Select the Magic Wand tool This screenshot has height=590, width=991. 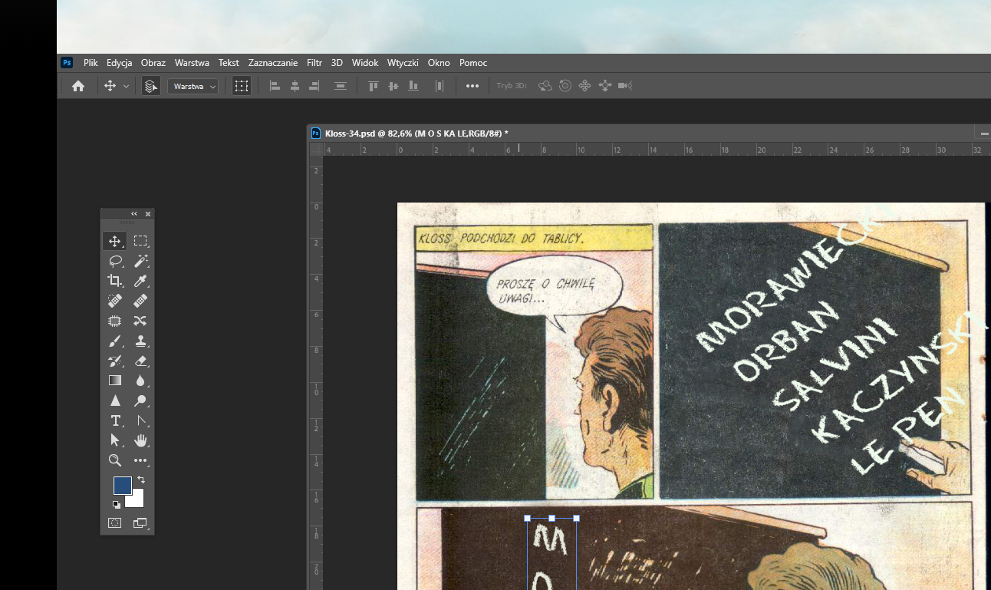click(x=140, y=261)
